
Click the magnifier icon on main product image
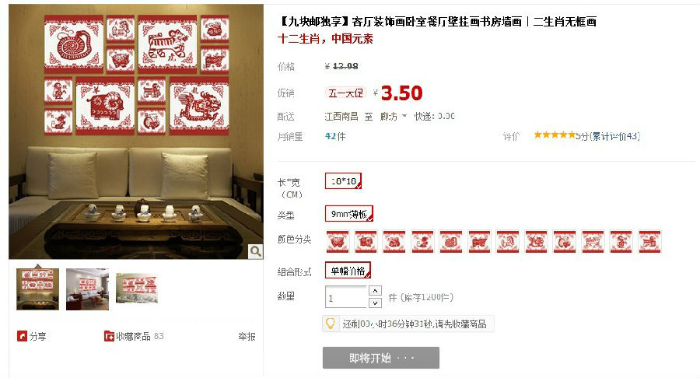(x=255, y=251)
